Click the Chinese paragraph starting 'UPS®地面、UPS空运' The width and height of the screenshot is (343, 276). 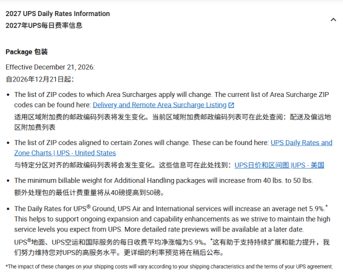click(172, 248)
